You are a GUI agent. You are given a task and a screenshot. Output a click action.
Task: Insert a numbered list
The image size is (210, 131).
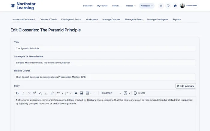(67, 93)
